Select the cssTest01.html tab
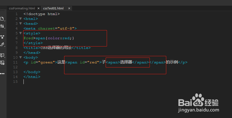This screenshot has width=232, height=118. coord(53,8)
